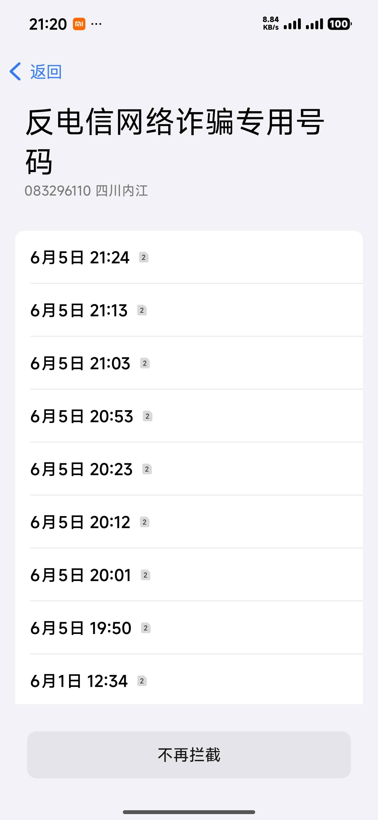This screenshot has width=378, height=820.
Task: Open the 6月5日 20:01 call entry
Action: pos(189,575)
